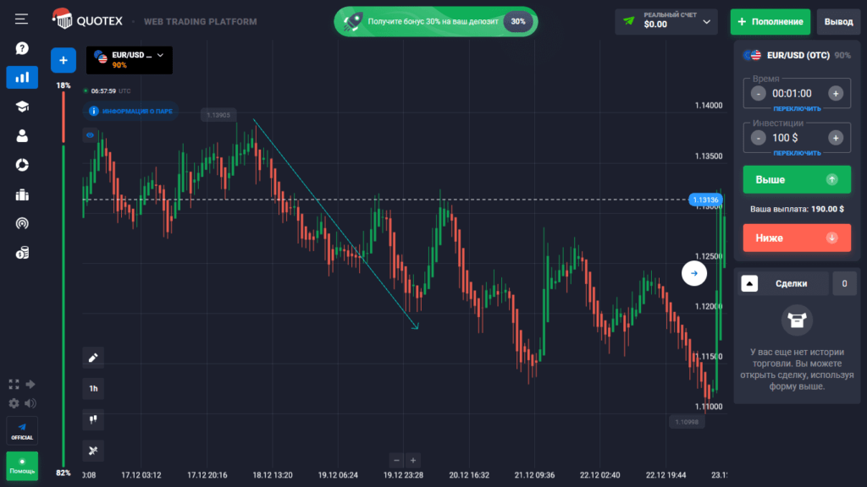Open the user profile section
The height and width of the screenshot is (487, 867).
click(x=22, y=135)
